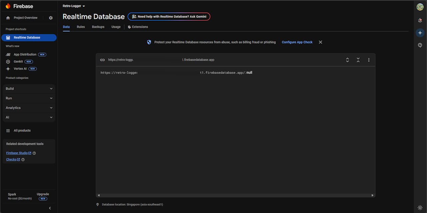This screenshot has width=427, height=213.
Task: Toggle light/dark theme icon
Action: 420,208
